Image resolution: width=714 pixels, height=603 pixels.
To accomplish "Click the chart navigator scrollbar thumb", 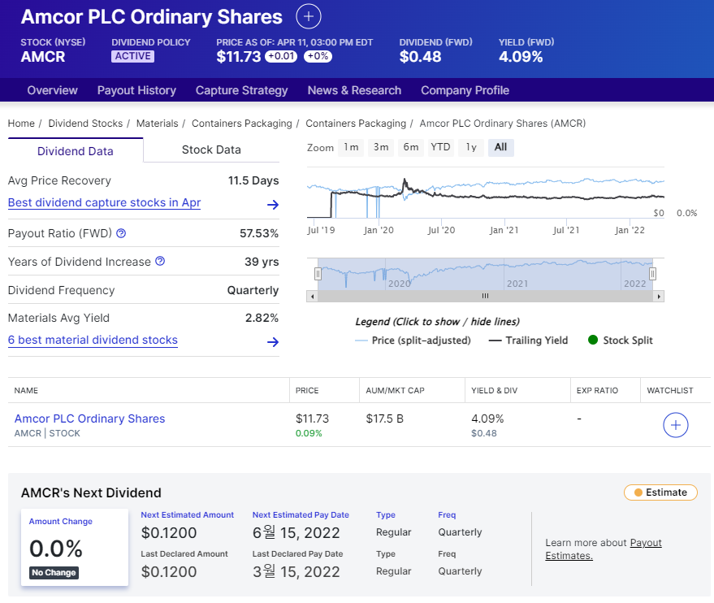I will (x=486, y=297).
